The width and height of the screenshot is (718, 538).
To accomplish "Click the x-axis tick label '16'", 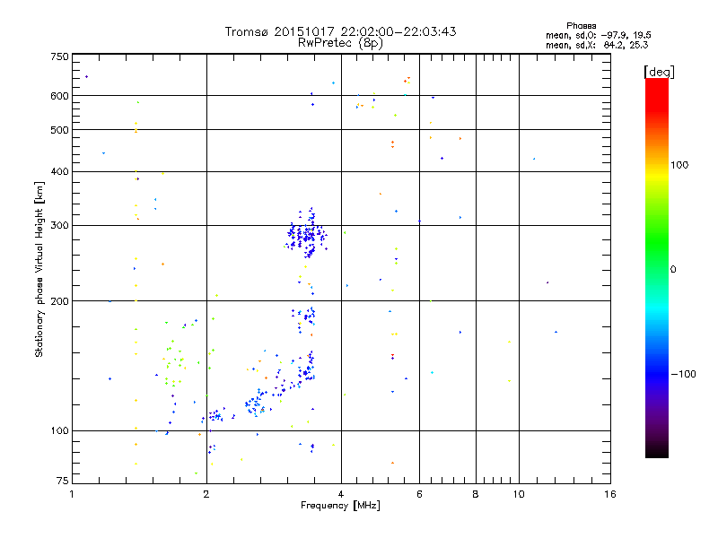I will click(610, 494).
